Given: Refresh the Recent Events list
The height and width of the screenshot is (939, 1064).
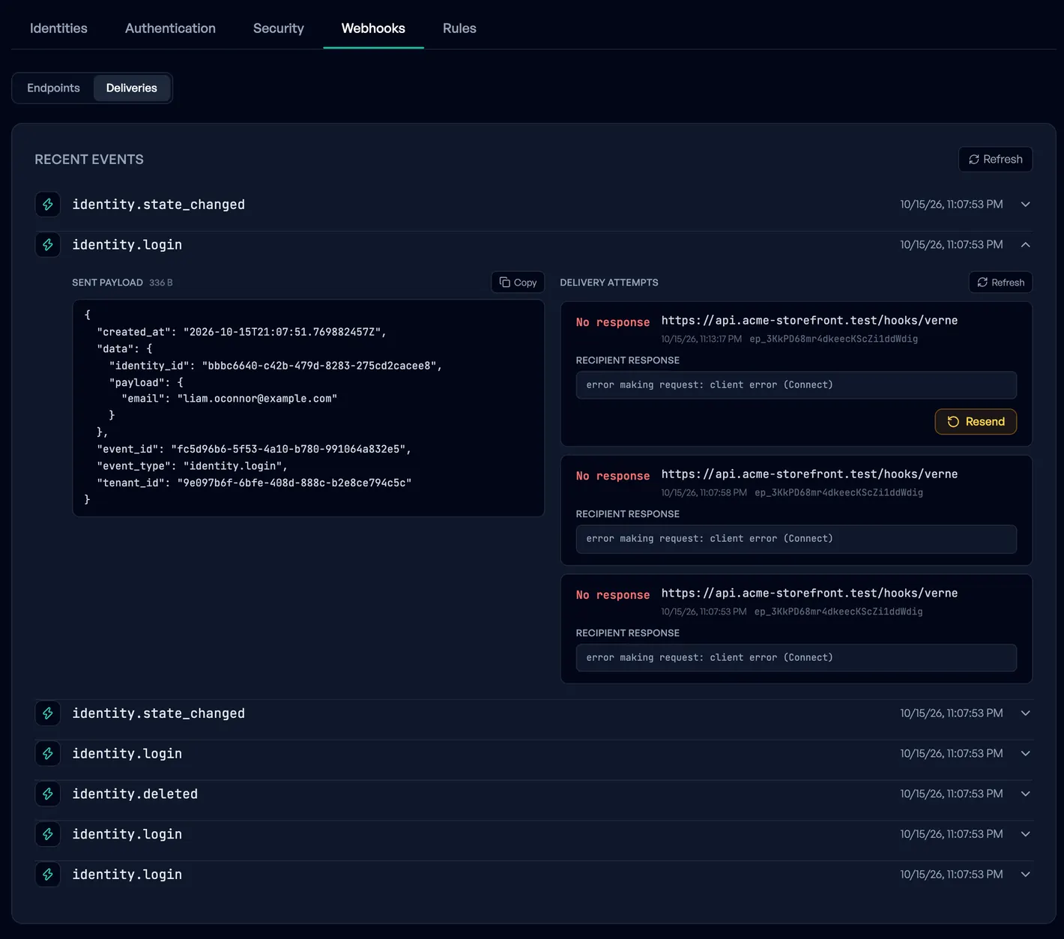Looking at the screenshot, I should tap(995, 159).
